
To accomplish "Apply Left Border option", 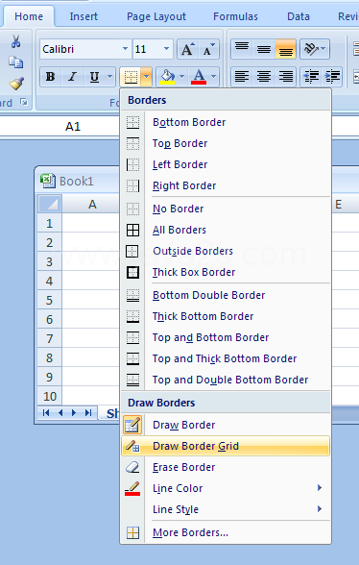I will coord(226,164).
